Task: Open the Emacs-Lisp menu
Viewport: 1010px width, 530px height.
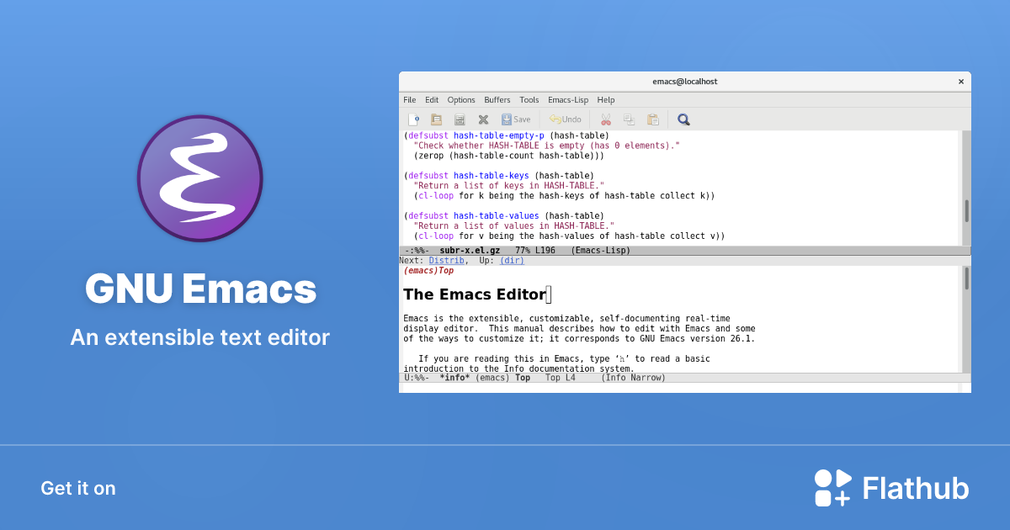Action: pyautogui.click(x=567, y=99)
